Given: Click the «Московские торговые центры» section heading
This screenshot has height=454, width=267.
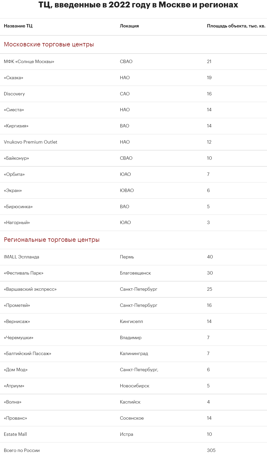Looking at the screenshot, I should 49,44.
